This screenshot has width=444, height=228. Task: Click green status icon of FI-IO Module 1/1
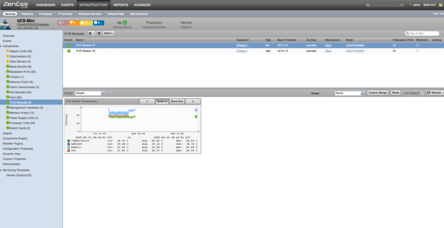tap(68, 45)
